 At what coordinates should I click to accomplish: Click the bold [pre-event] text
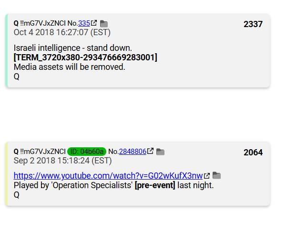tap(155, 185)
